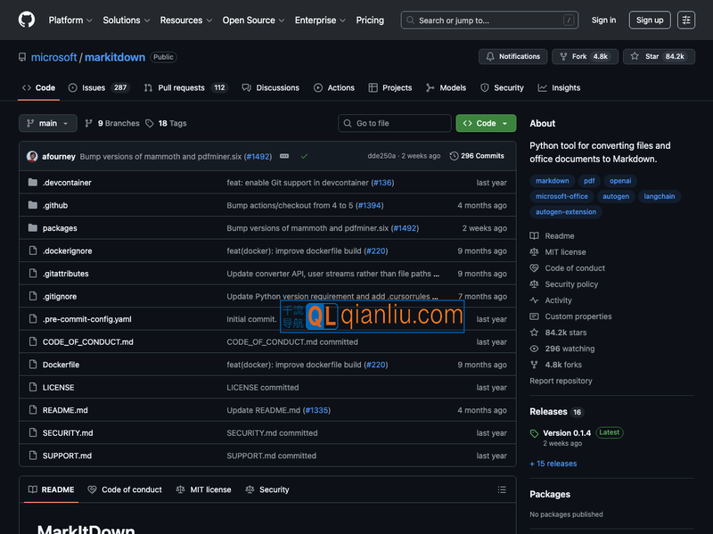Viewport: 713px width, 534px height.
Task: Click the commit history clock icon
Action: pos(455,156)
